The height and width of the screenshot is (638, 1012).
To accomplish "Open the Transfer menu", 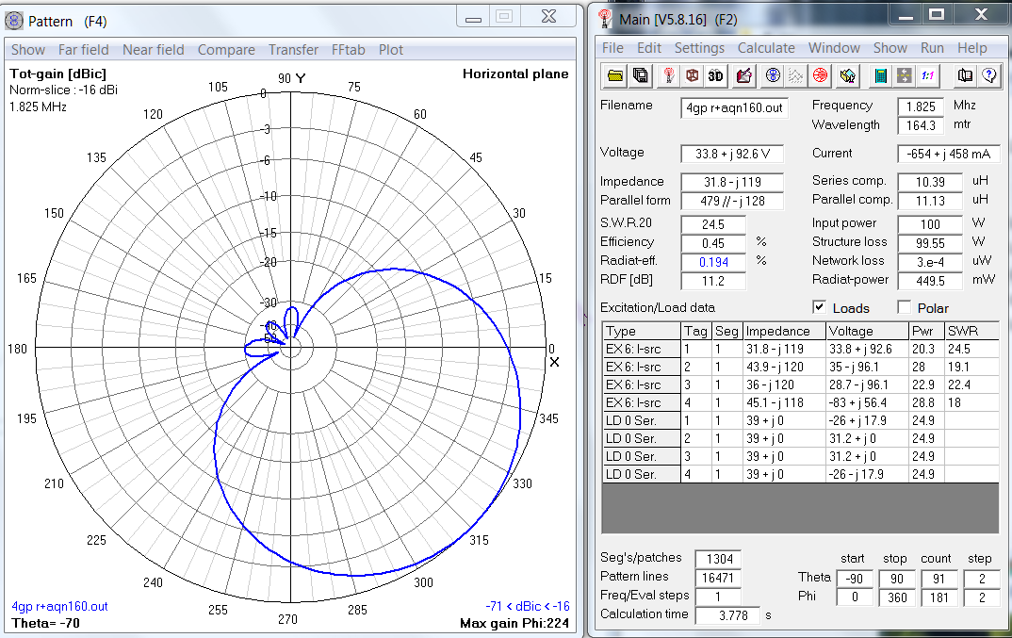I will click(293, 50).
